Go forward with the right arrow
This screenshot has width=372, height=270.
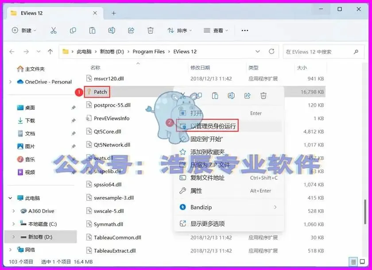26,51
